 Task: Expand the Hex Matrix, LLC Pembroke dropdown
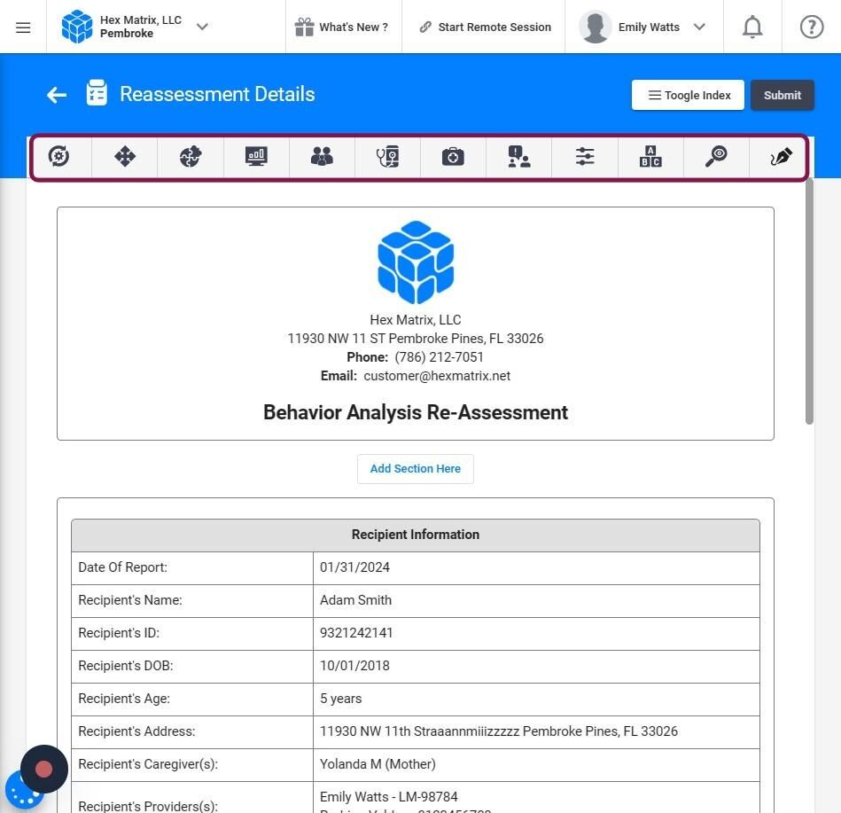[202, 27]
